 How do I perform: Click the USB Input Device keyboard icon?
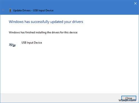13,45
